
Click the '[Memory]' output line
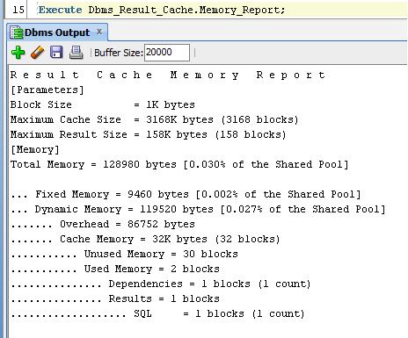(35, 149)
